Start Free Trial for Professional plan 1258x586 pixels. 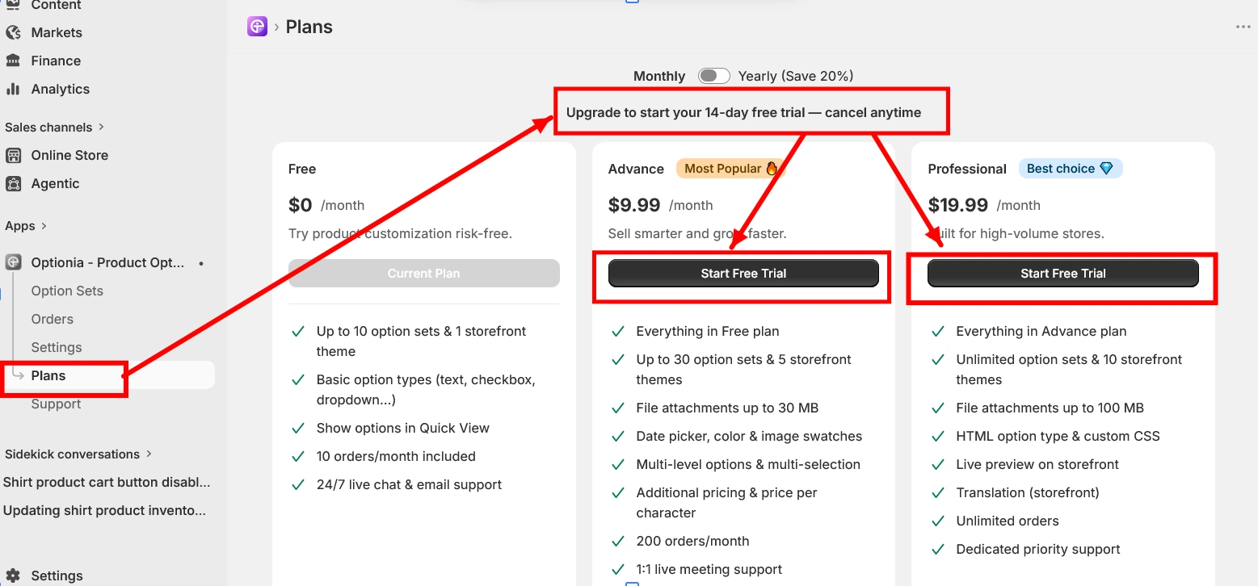1063,273
